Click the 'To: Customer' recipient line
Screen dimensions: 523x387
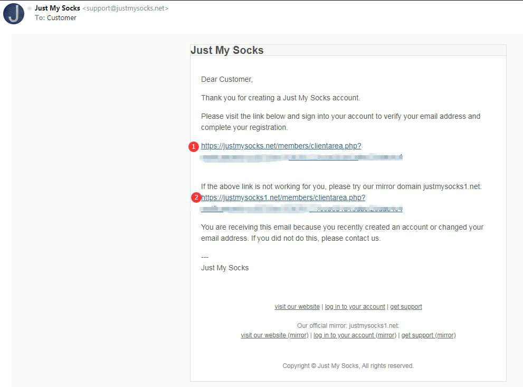click(x=55, y=17)
